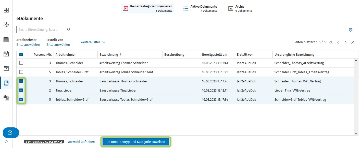Open the Archiv tab
Image resolution: width=362 pixels, height=148 pixels.
click(x=240, y=8)
